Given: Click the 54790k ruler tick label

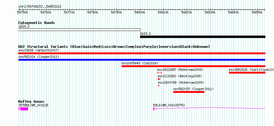Looking at the screenshot, I should point(116,12).
